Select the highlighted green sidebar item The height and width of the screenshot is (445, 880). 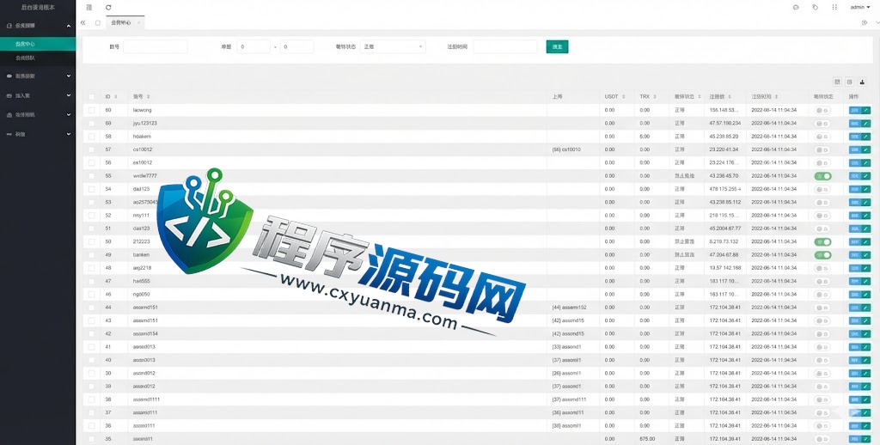click(x=38, y=44)
